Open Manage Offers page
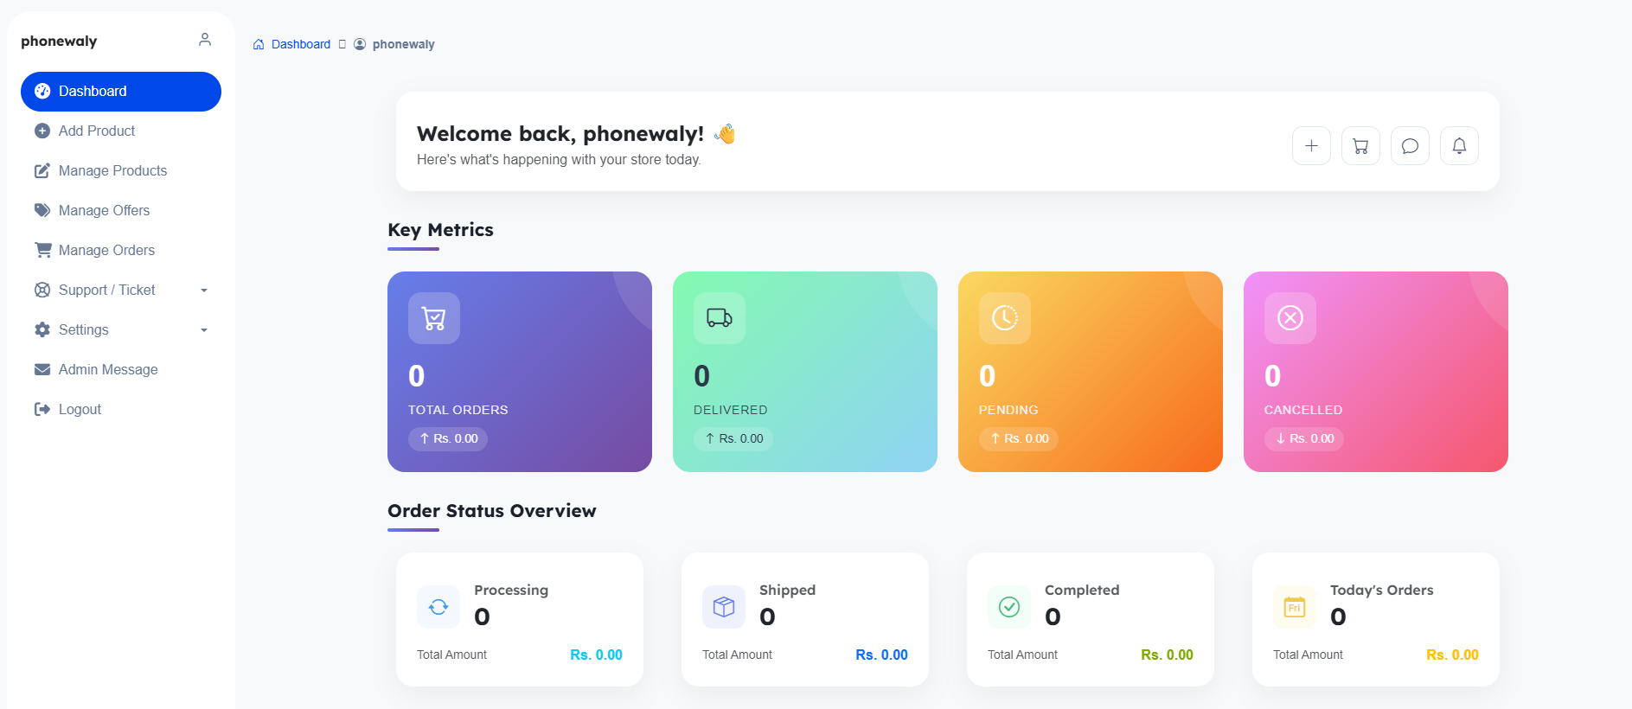 [121, 211]
